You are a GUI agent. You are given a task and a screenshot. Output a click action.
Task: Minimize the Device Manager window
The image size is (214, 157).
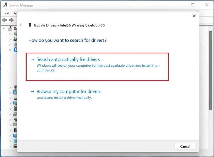(179, 5)
